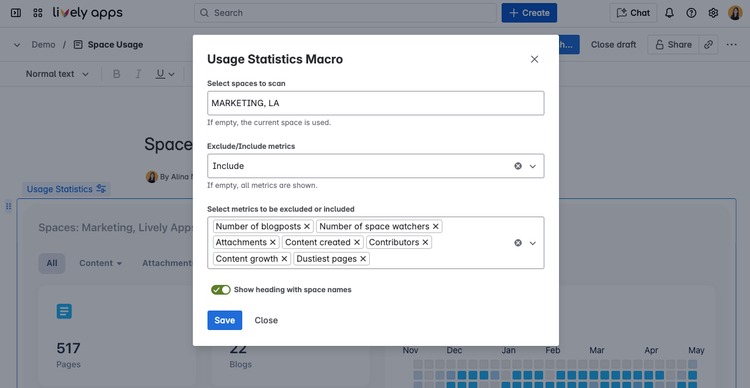
Task: Click the Close draft button
Action: coord(613,44)
